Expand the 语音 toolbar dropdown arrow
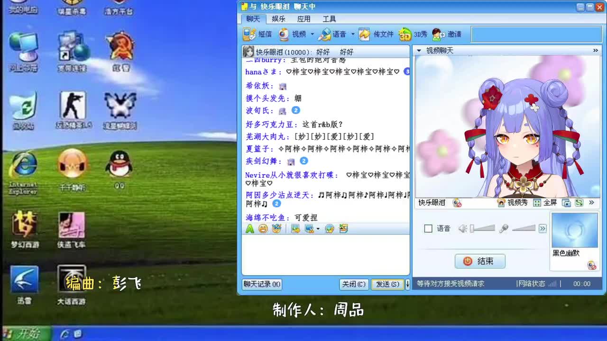The image size is (607, 341). pyautogui.click(x=352, y=34)
